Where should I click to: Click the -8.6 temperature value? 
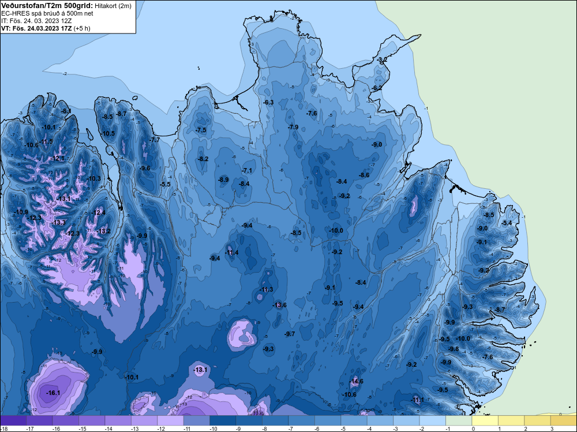[x=364, y=175]
